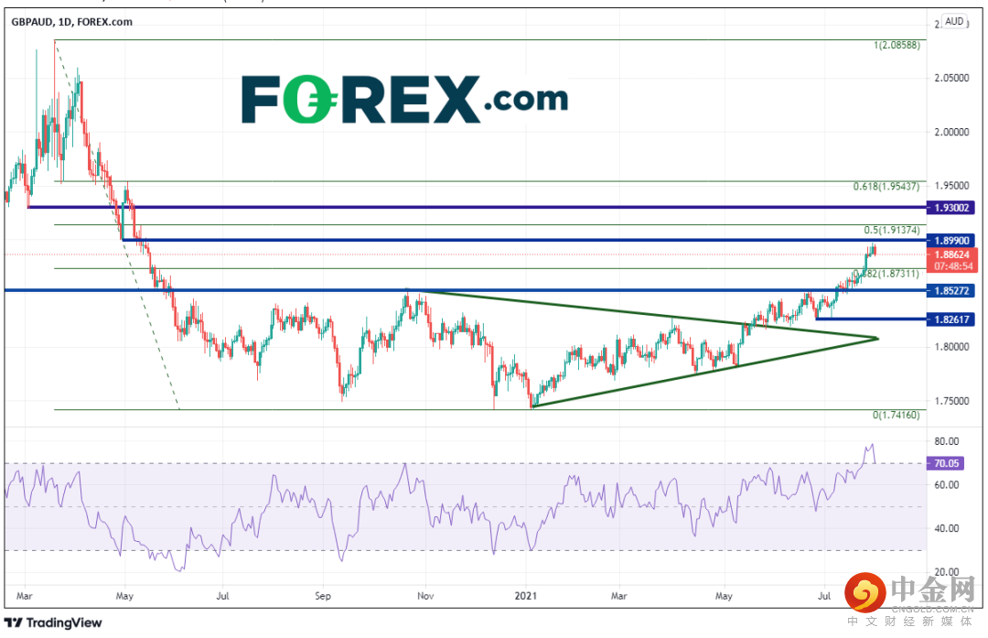Screen dimensions: 988x638
Task: Click the Sep date axis label
Action: point(323,596)
